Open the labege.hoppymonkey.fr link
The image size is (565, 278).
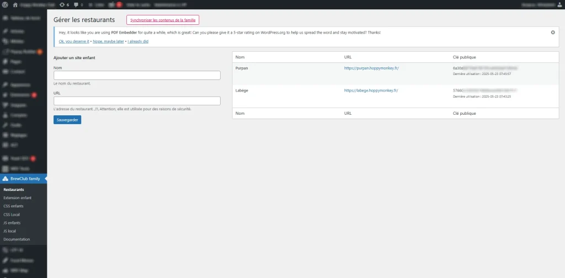371,91
